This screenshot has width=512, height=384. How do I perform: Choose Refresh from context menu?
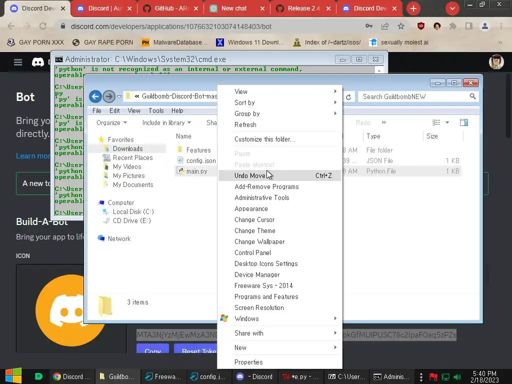280,124
